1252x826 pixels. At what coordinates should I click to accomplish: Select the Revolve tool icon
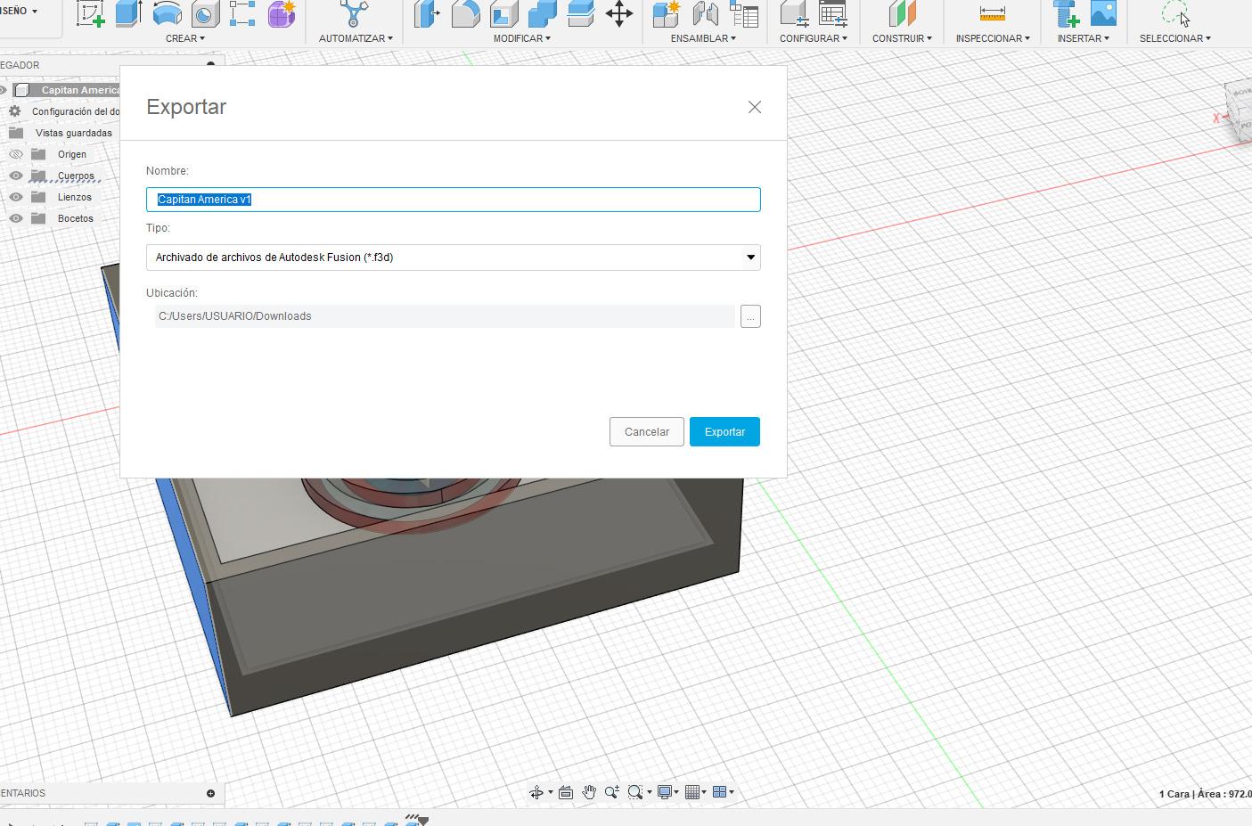pos(167,13)
